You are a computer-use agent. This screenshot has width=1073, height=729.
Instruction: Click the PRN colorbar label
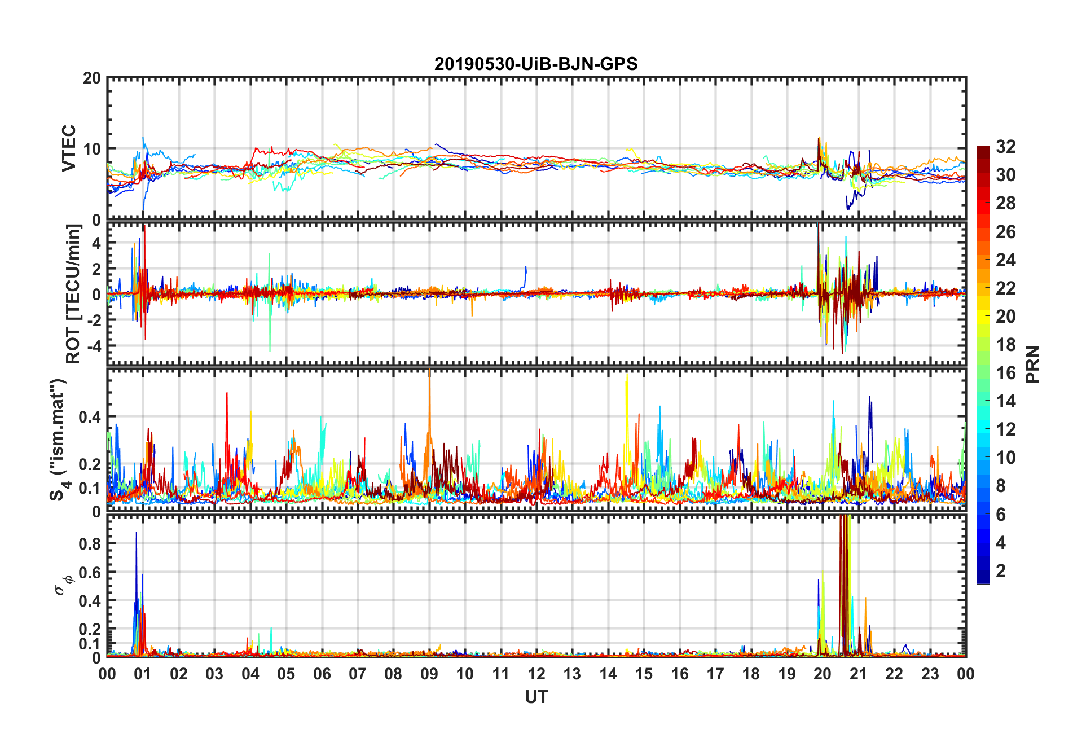pos(1033,364)
